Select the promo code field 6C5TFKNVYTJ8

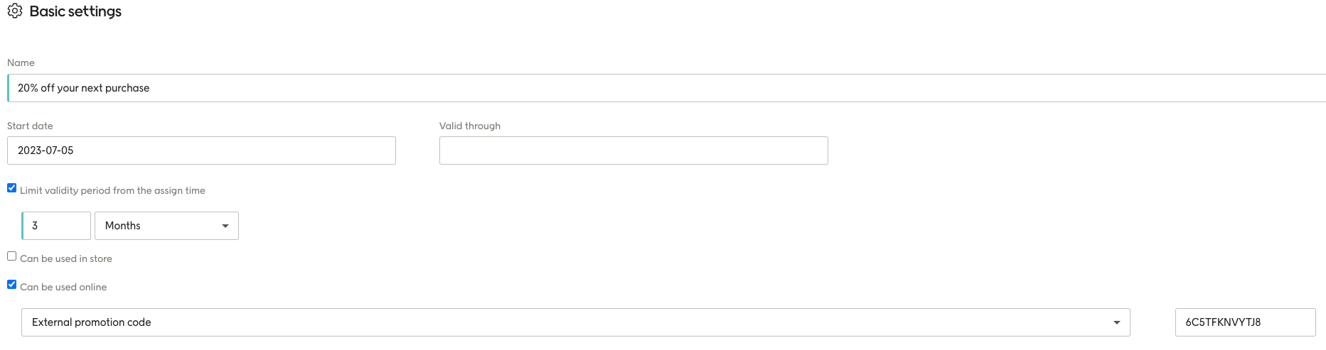pos(1245,322)
